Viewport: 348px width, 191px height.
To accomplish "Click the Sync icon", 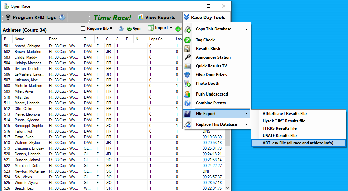I will 129,29.
